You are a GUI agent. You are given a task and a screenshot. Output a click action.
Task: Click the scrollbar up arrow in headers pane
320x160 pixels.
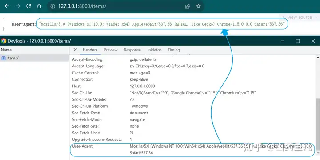pyautogui.click(x=318, y=58)
